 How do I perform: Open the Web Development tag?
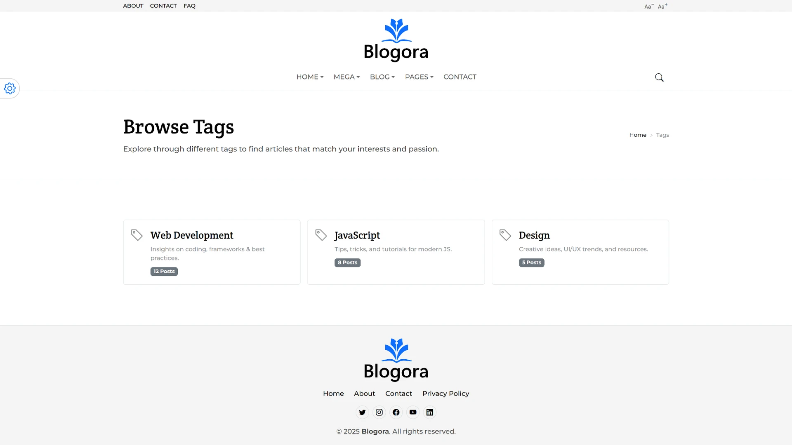click(192, 235)
